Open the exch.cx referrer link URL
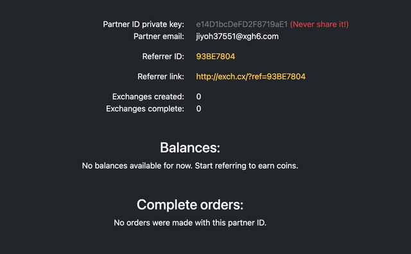 point(251,76)
